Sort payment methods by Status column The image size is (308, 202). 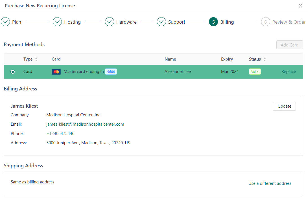click(x=265, y=59)
